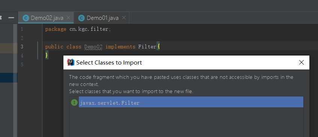Switch to the Demo01.java tab

(102, 18)
